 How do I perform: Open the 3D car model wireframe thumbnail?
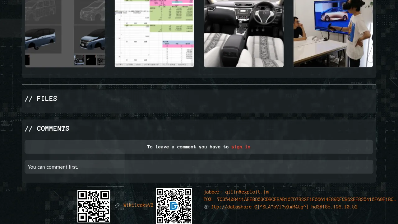65,33
